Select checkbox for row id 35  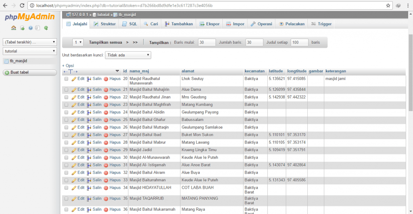tap(67, 199)
